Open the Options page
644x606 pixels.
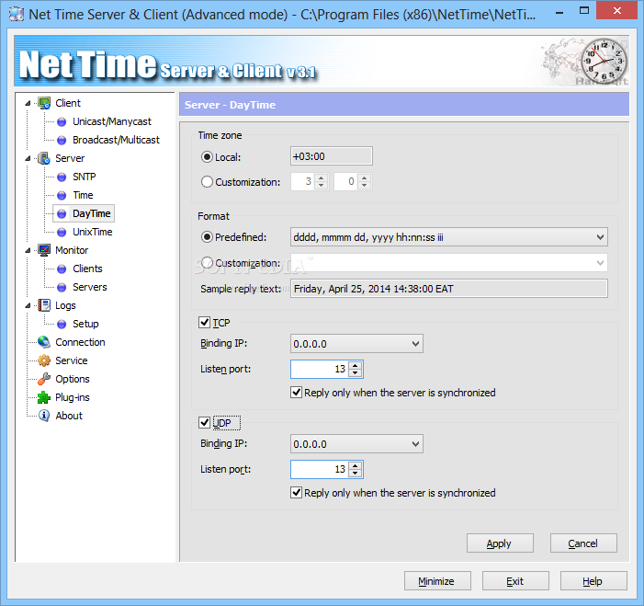pyautogui.click(x=73, y=379)
